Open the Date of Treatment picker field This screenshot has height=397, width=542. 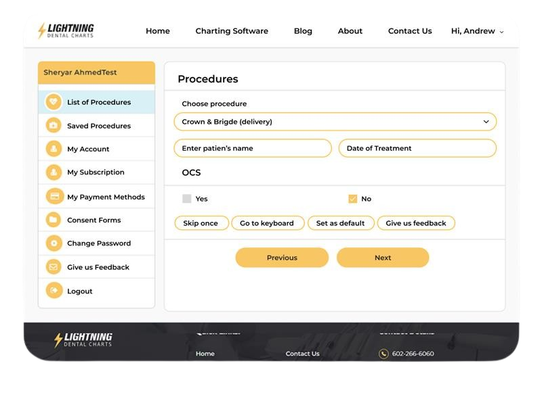(417, 148)
